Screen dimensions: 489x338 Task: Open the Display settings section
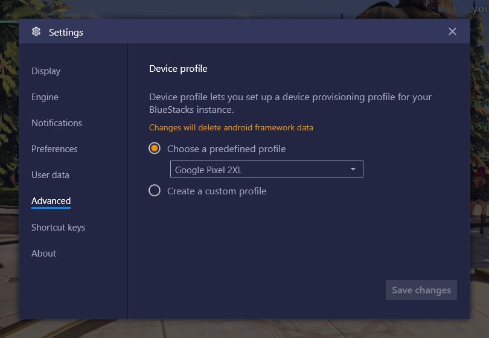pyautogui.click(x=46, y=71)
